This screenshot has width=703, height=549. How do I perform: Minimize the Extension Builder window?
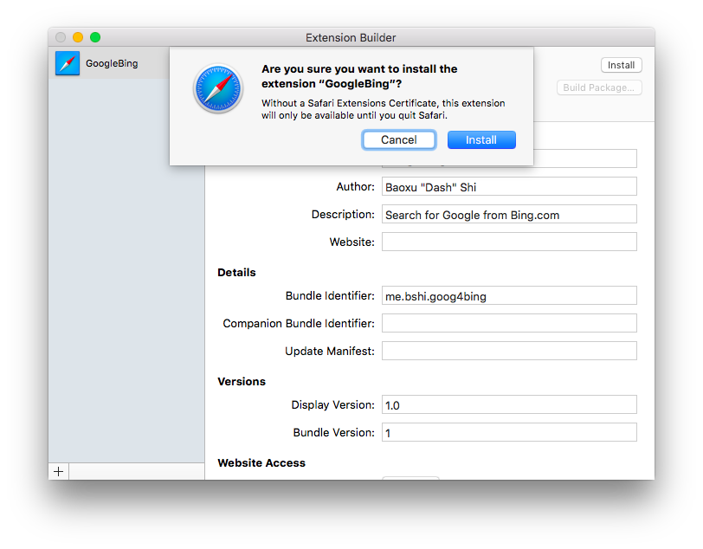78,37
